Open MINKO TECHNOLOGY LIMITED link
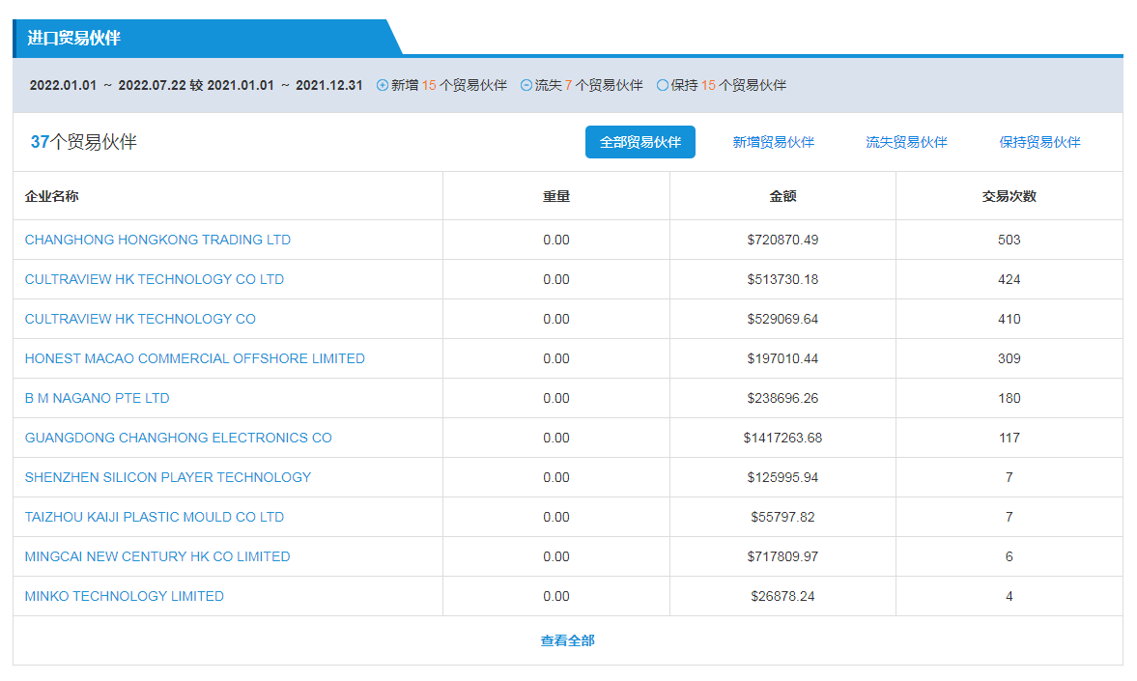The width and height of the screenshot is (1137, 681). tap(125, 596)
